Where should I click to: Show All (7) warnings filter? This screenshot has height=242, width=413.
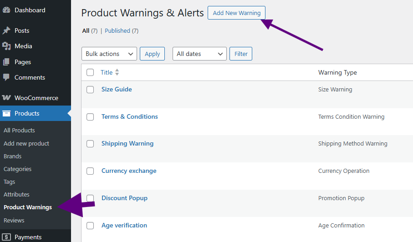[90, 31]
